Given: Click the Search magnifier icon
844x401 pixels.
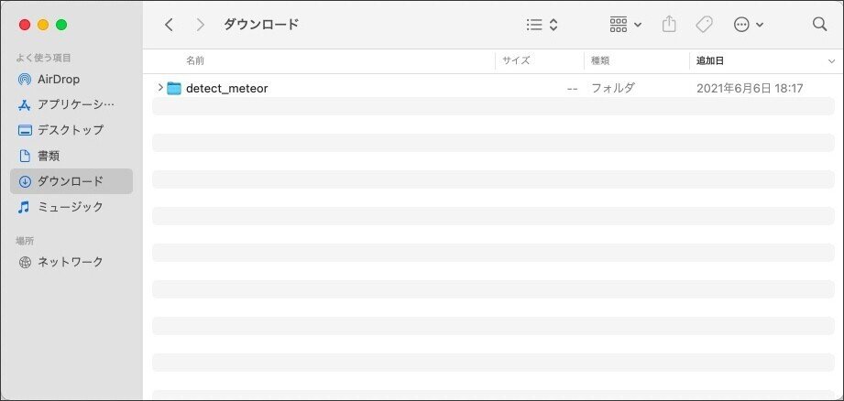Looking at the screenshot, I should pos(819,25).
